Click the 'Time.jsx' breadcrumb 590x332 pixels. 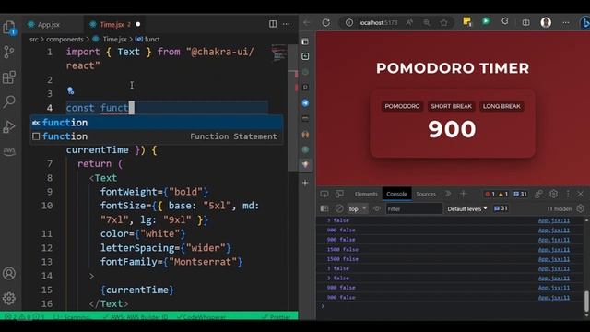click(114, 39)
